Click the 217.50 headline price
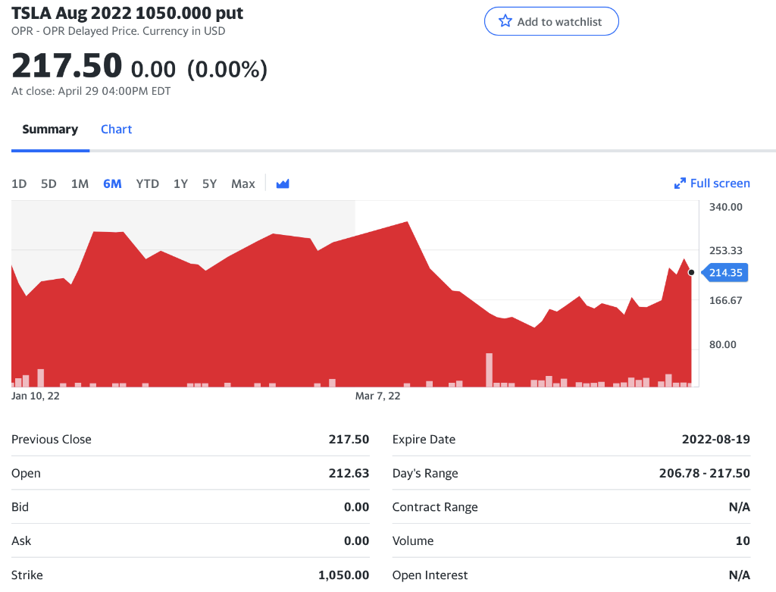Viewport: 776px width, 592px height. click(67, 66)
